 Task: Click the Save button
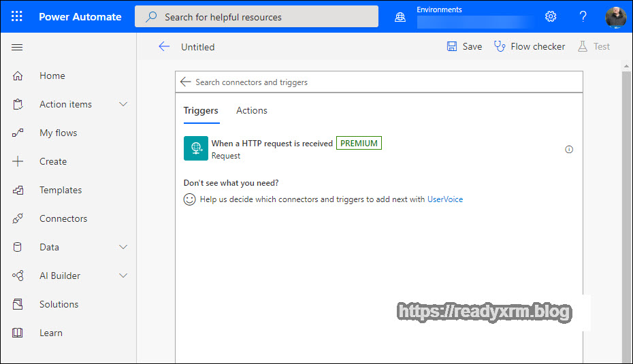[464, 46]
